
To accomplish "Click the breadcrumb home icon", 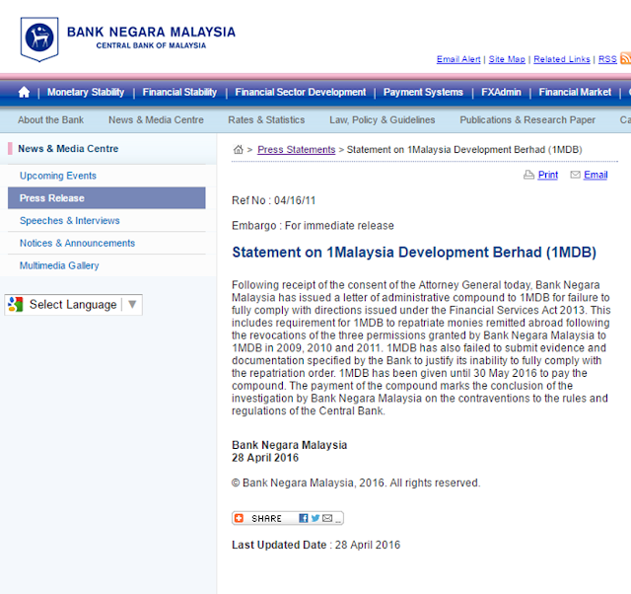I will [239, 149].
